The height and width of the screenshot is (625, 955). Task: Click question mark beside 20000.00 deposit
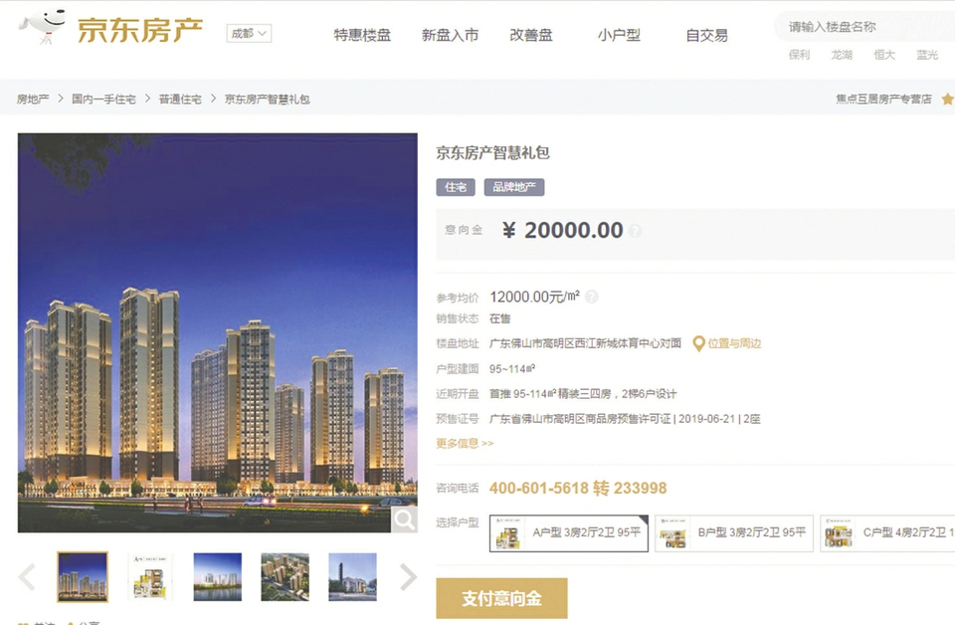click(x=636, y=231)
